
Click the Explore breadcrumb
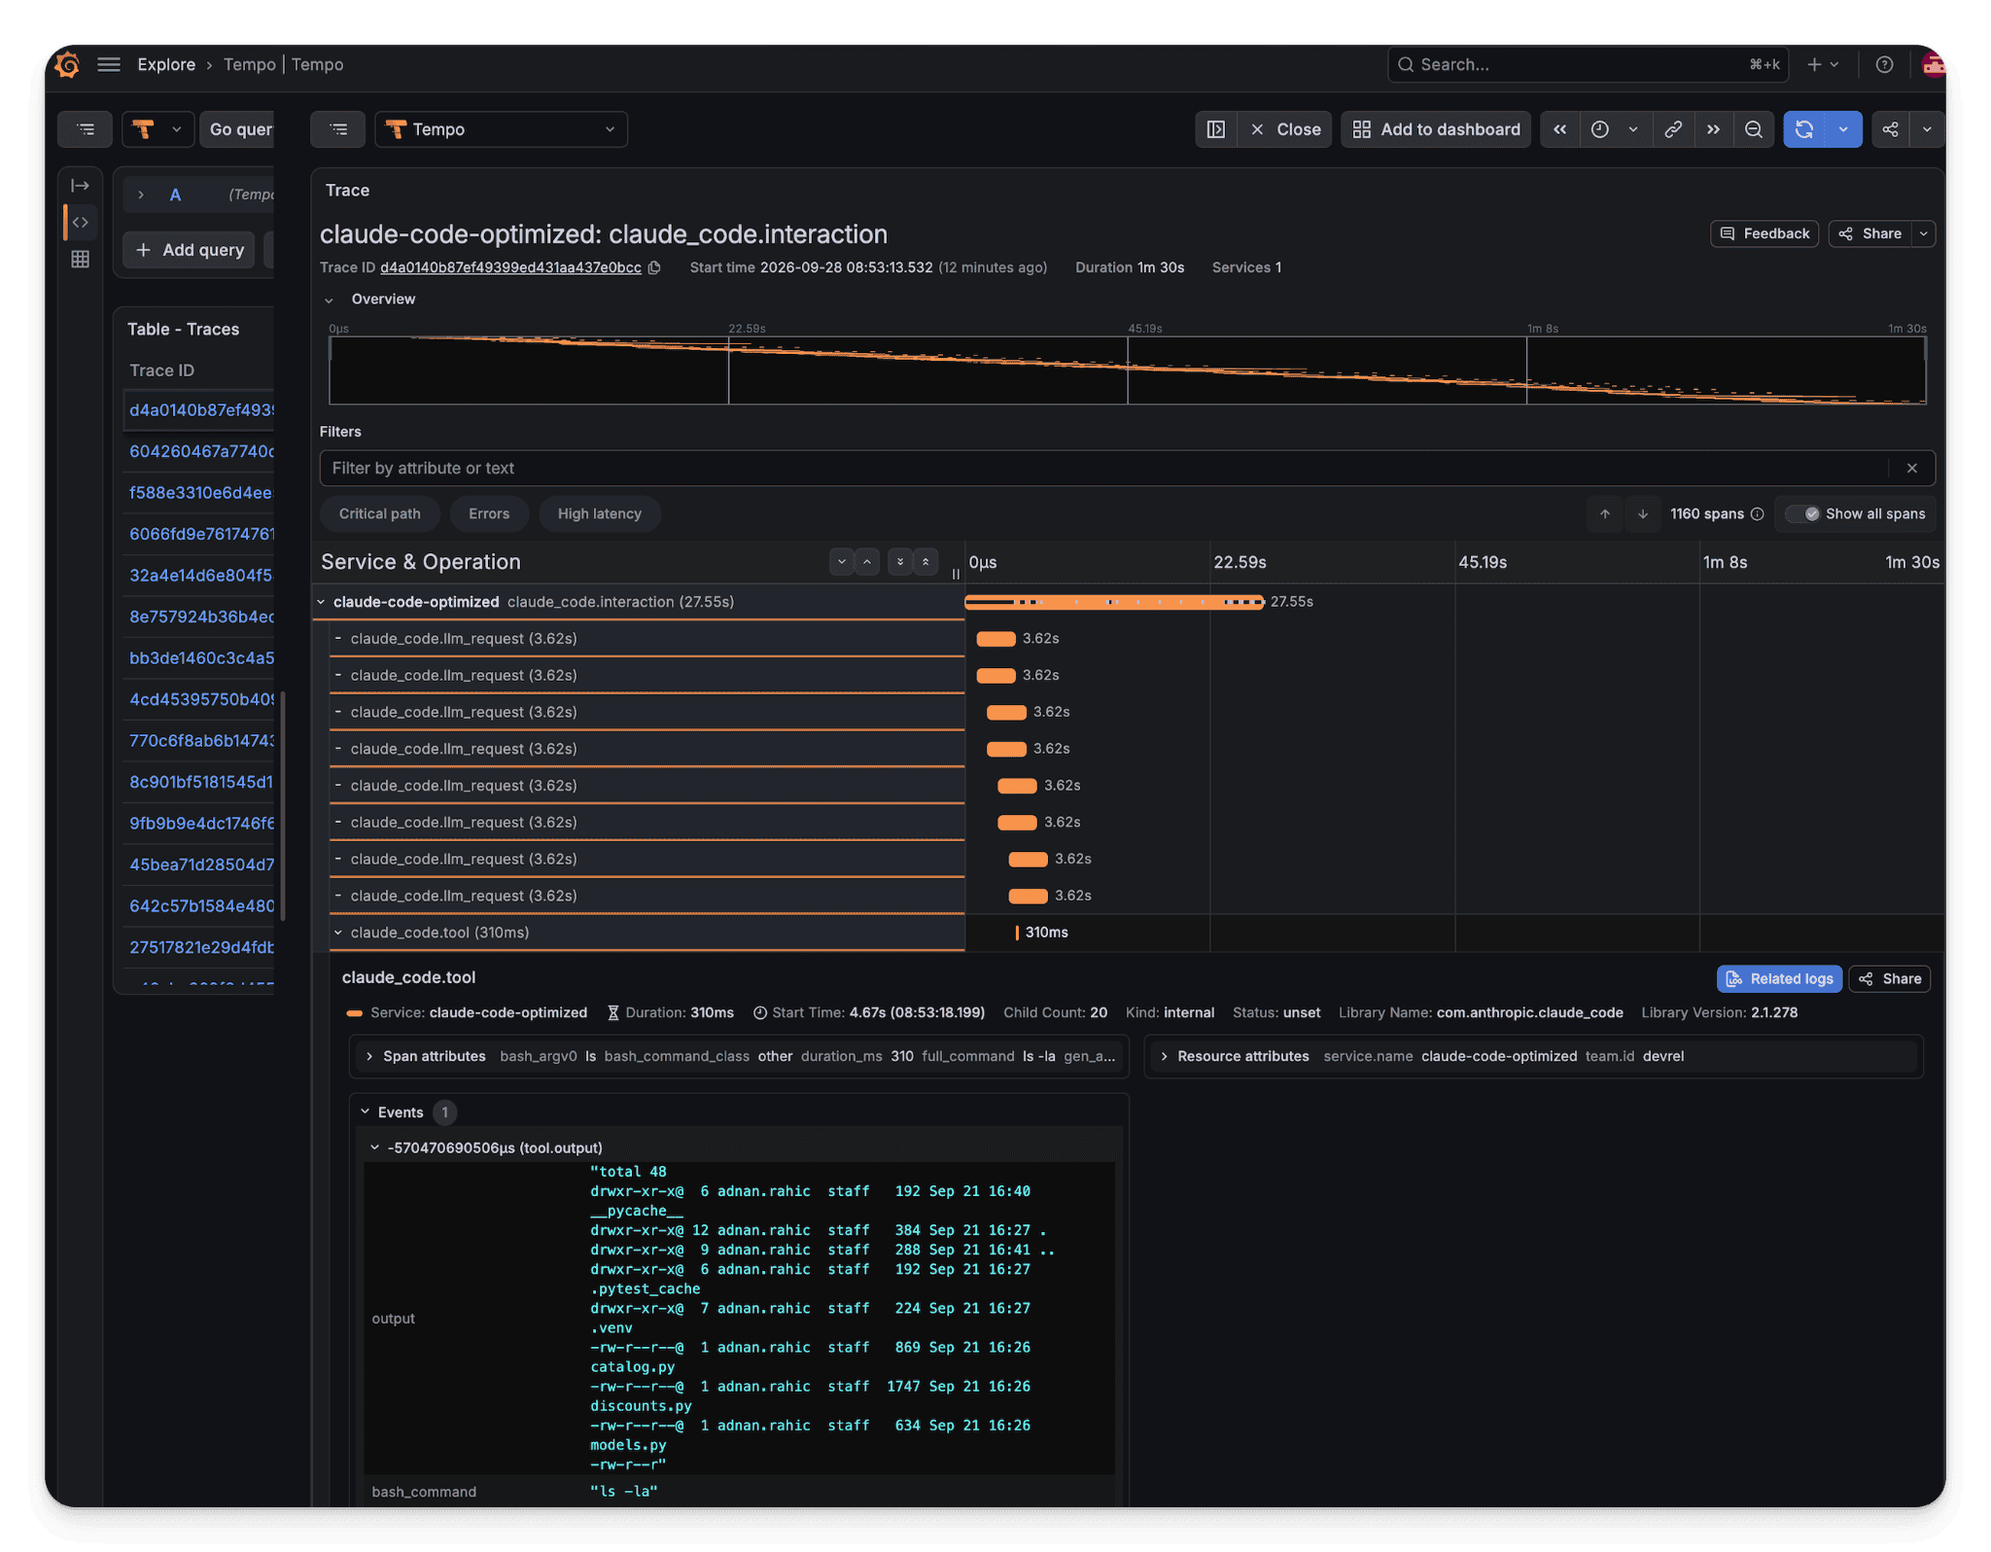pyautogui.click(x=166, y=64)
